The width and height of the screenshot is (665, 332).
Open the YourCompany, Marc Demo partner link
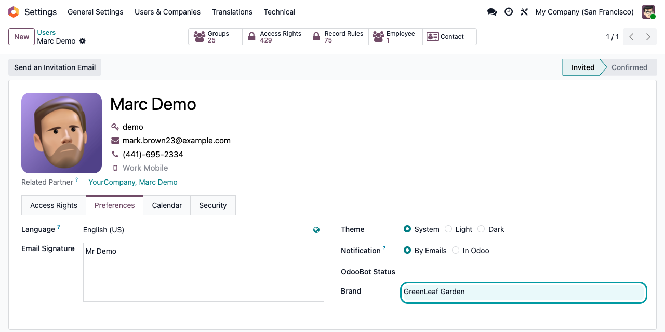(x=133, y=182)
